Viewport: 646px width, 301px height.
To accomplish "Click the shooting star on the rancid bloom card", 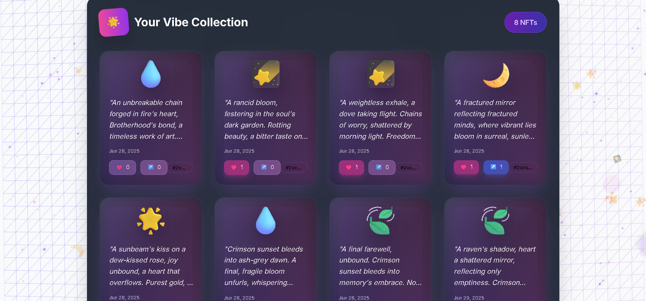I will coord(266,74).
